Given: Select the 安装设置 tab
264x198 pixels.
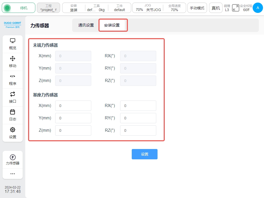Looking at the screenshot, I should (112, 25).
